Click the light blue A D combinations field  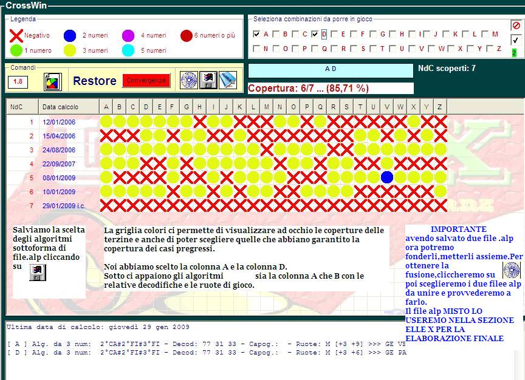click(x=331, y=70)
